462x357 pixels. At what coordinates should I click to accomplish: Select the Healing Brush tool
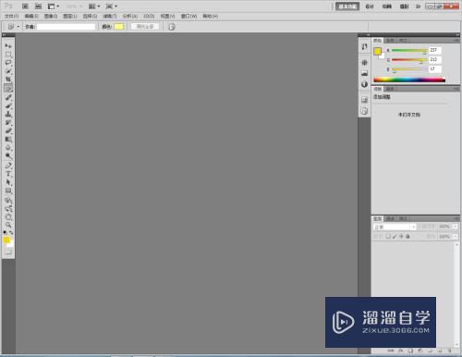tap(8, 97)
